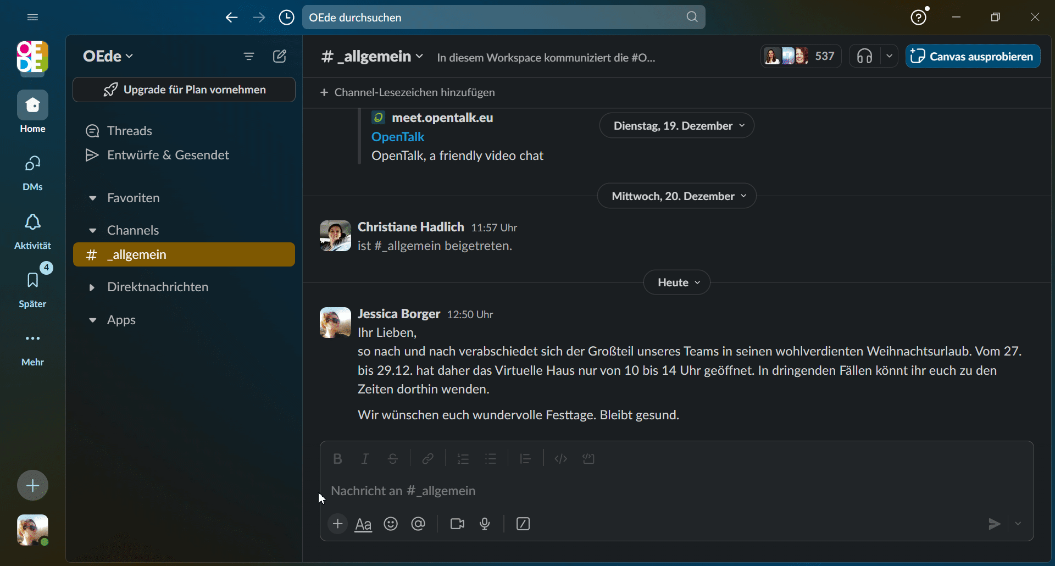Collapse the Channels section
1055x566 pixels.
[92, 230]
